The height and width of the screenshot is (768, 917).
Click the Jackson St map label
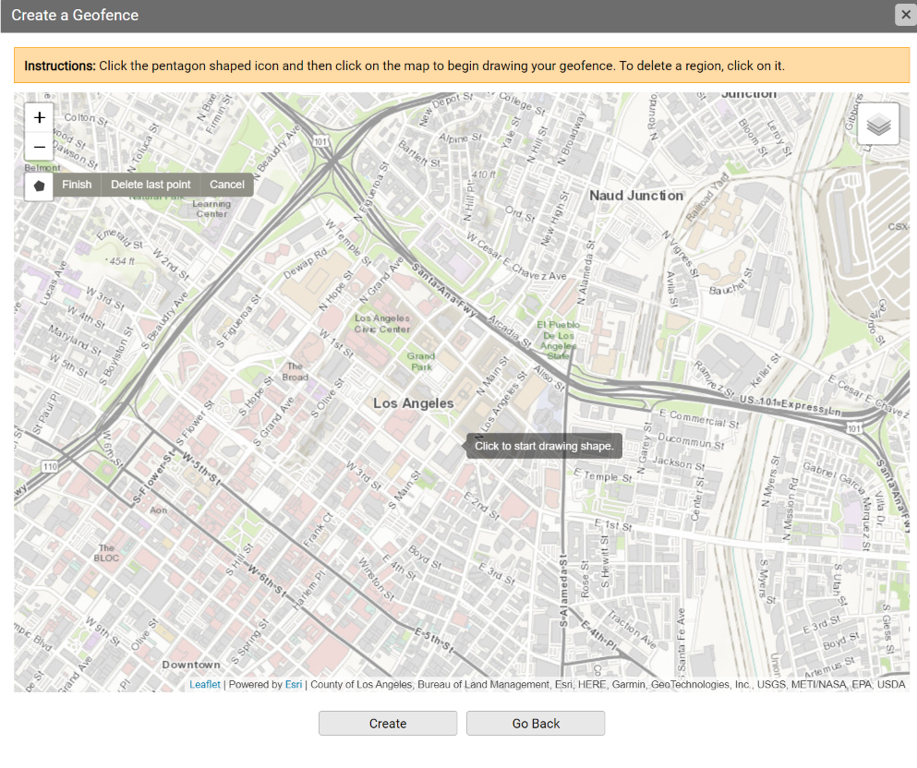679,462
